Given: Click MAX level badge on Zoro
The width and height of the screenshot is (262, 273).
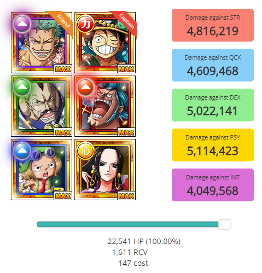Looking at the screenshot, I should [63, 69].
